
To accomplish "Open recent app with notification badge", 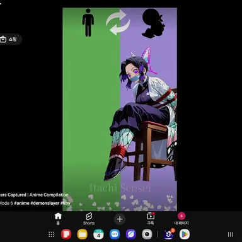I will click(x=169, y=234).
